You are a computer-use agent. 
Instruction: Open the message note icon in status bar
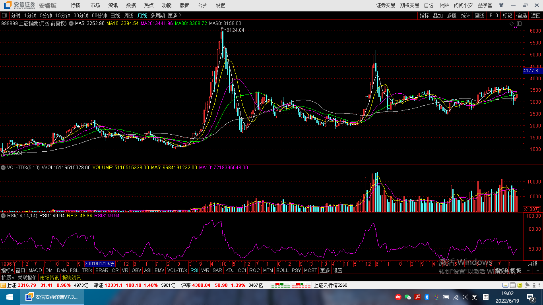click(x=505, y=285)
